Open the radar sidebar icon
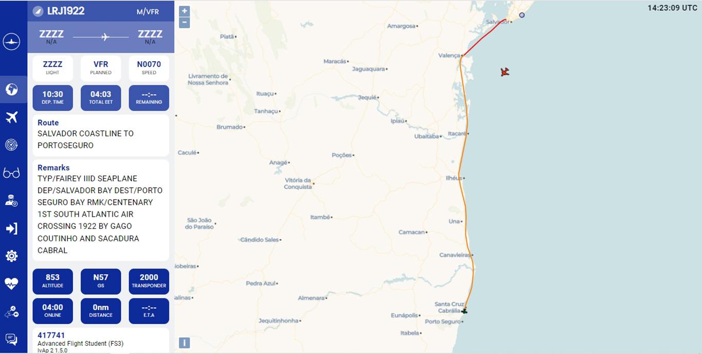 pyautogui.click(x=11, y=145)
